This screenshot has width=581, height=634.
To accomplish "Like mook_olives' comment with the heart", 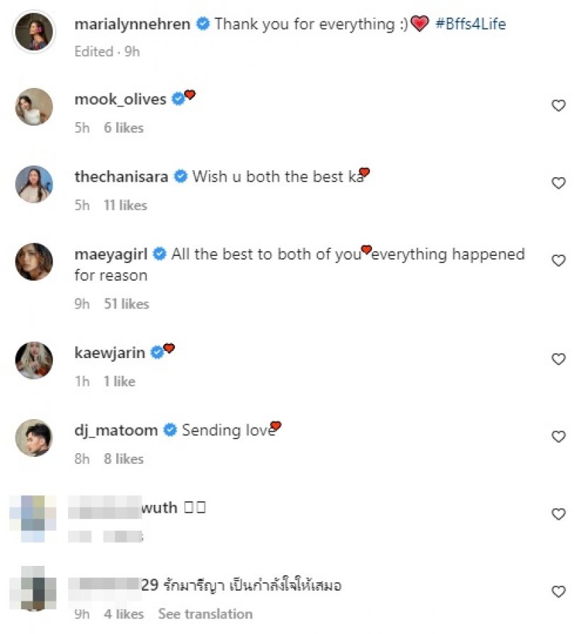I will pos(558,106).
